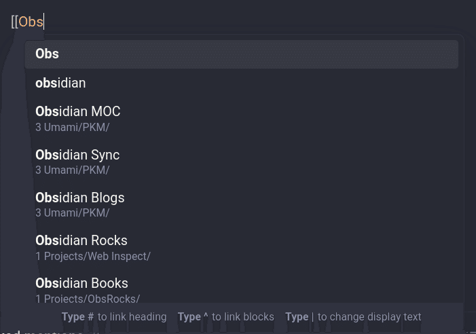Image resolution: width=476 pixels, height=334 pixels.
Task: Pick "Obsidian Sync" from the suggestions
Action: tap(241, 162)
